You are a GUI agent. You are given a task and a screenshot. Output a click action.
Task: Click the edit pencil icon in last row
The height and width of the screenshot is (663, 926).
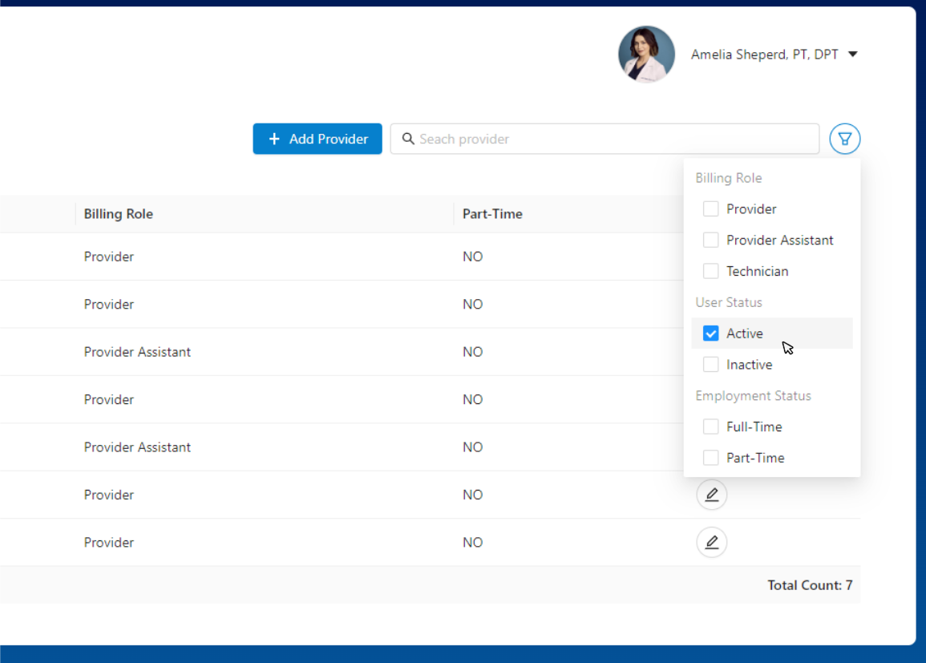coord(711,543)
